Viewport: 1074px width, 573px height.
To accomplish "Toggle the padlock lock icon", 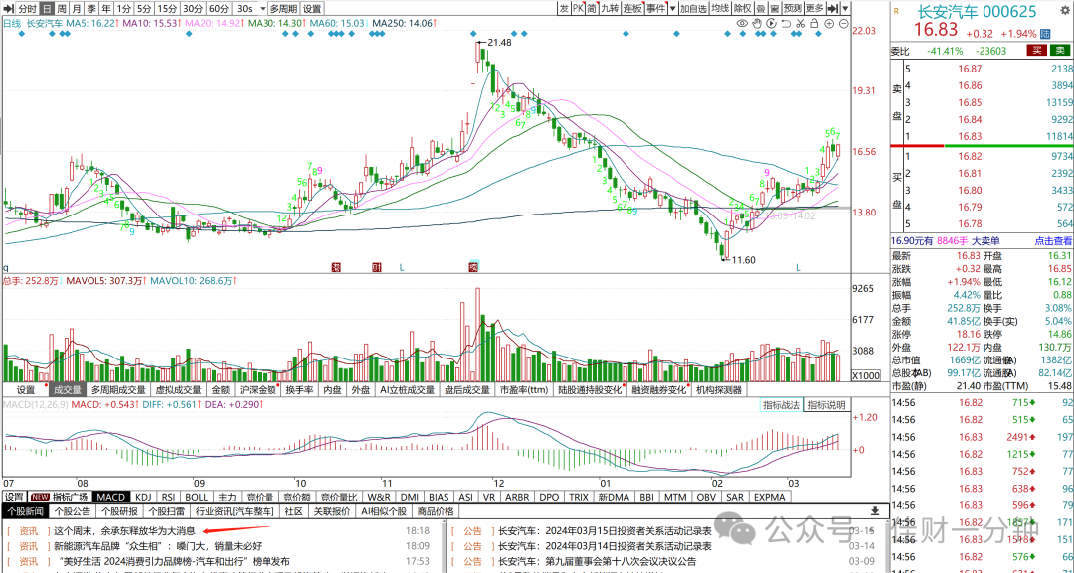I will tap(814, 23).
